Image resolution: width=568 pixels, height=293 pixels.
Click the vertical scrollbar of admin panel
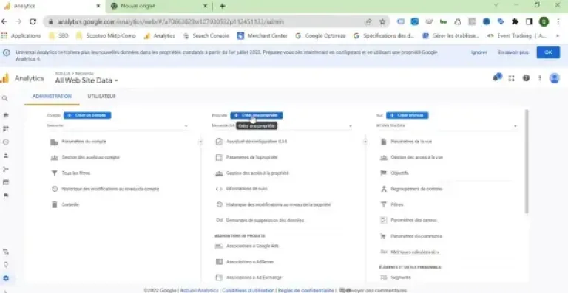coord(527,162)
